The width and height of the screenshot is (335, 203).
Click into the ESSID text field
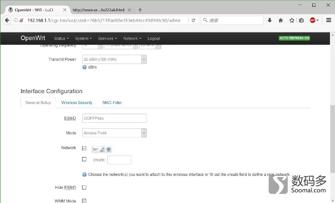(x=114, y=118)
